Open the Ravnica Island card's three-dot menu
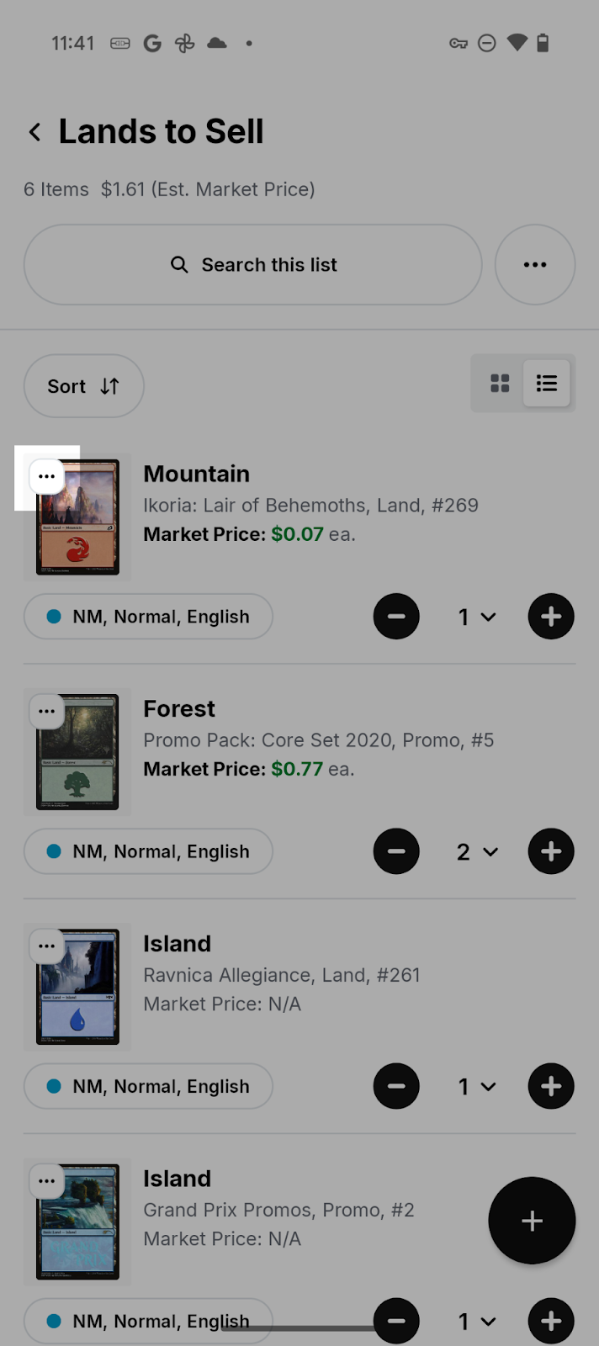This screenshot has height=1346, width=599. [x=46, y=946]
